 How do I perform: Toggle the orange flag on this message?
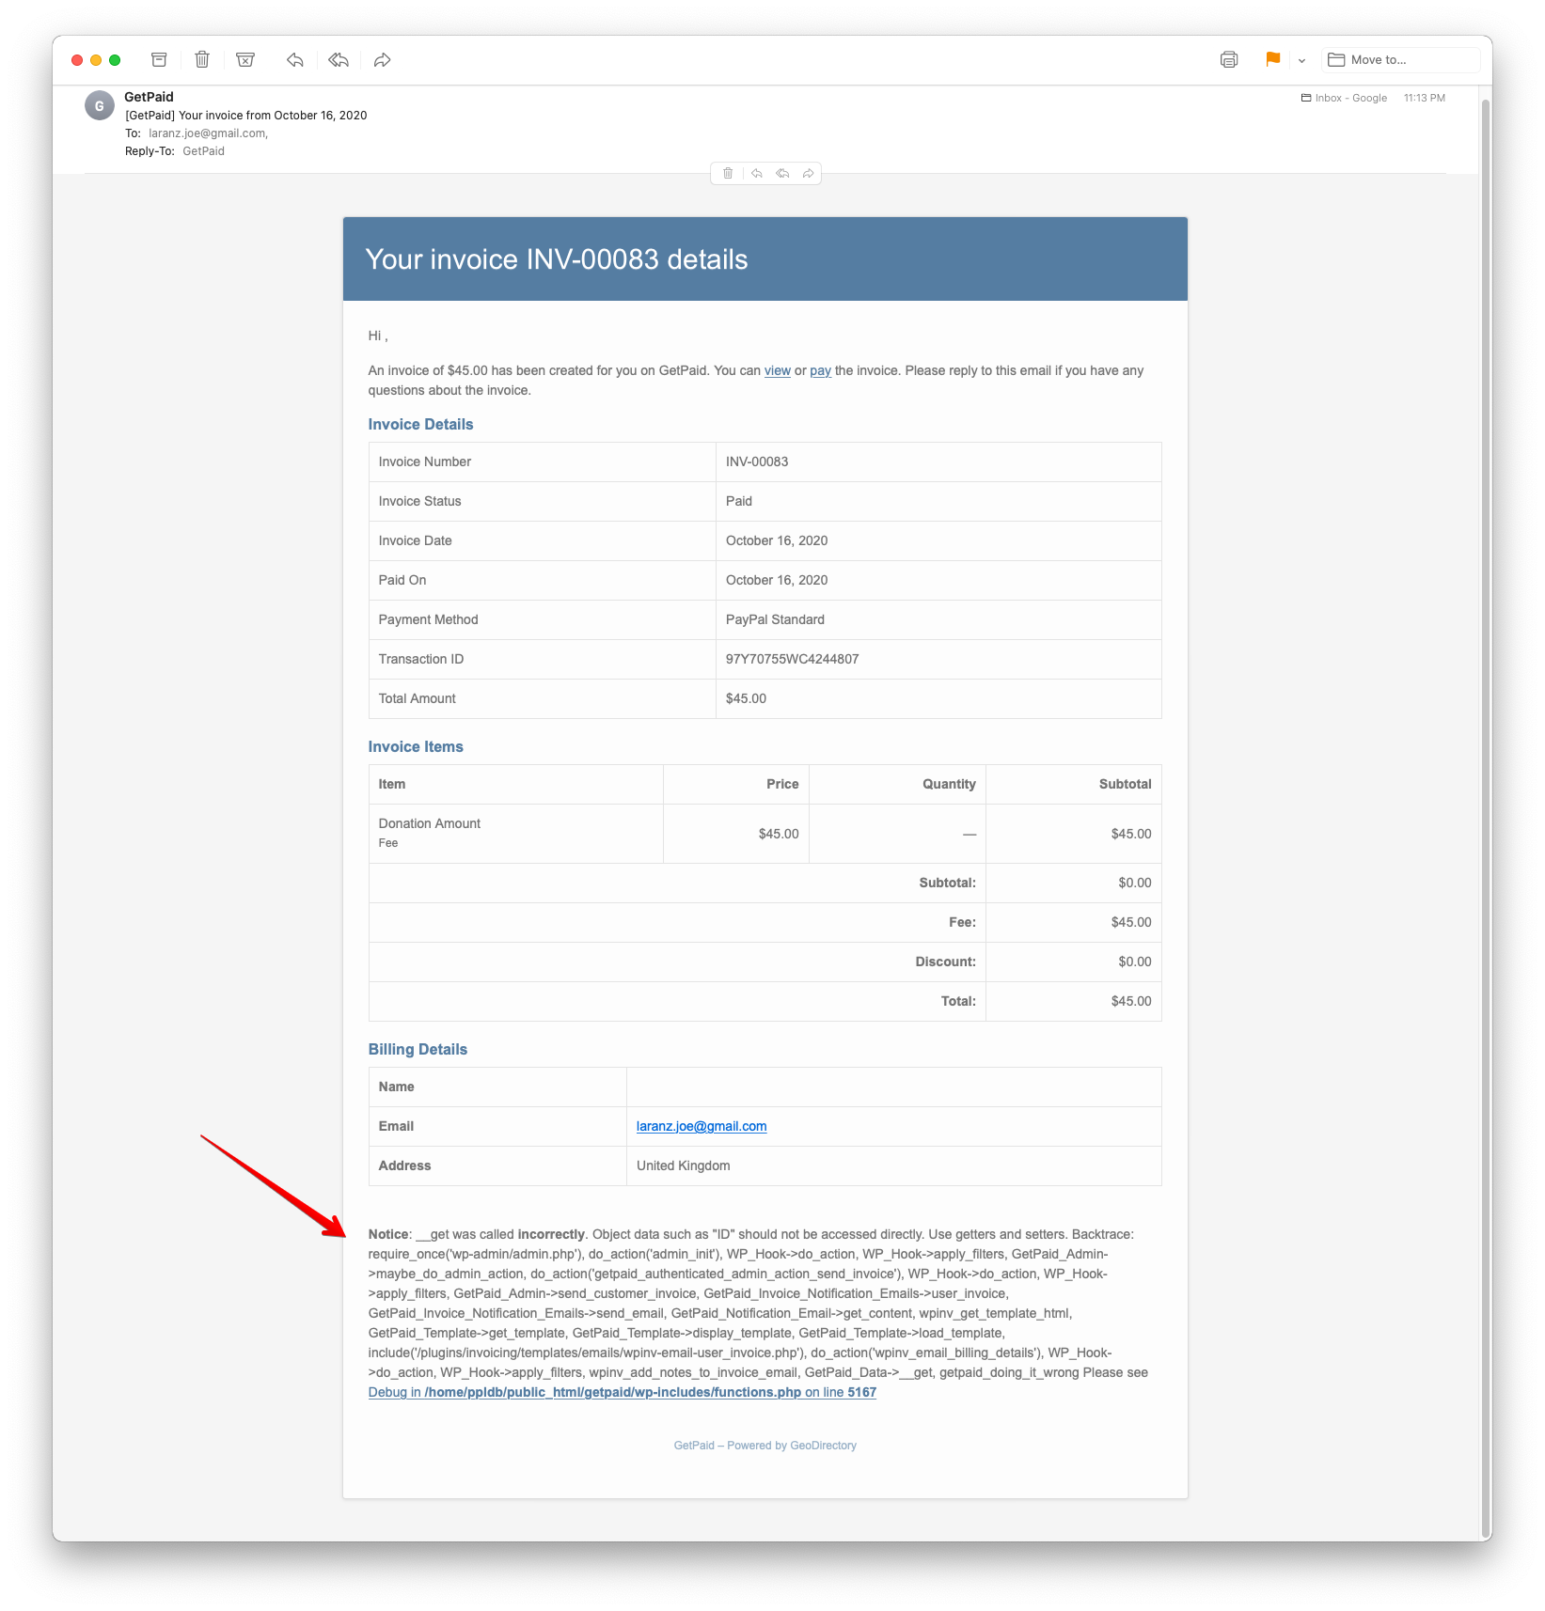click(x=1272, y=59)
